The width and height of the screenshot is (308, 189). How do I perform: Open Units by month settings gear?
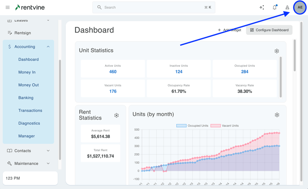click(277, 115)
